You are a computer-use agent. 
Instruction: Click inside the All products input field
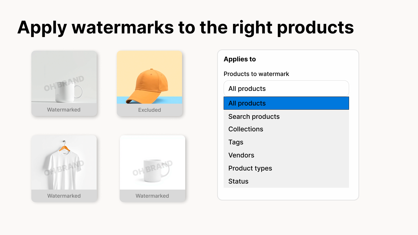pyautogui.click(x=286, y=88)
